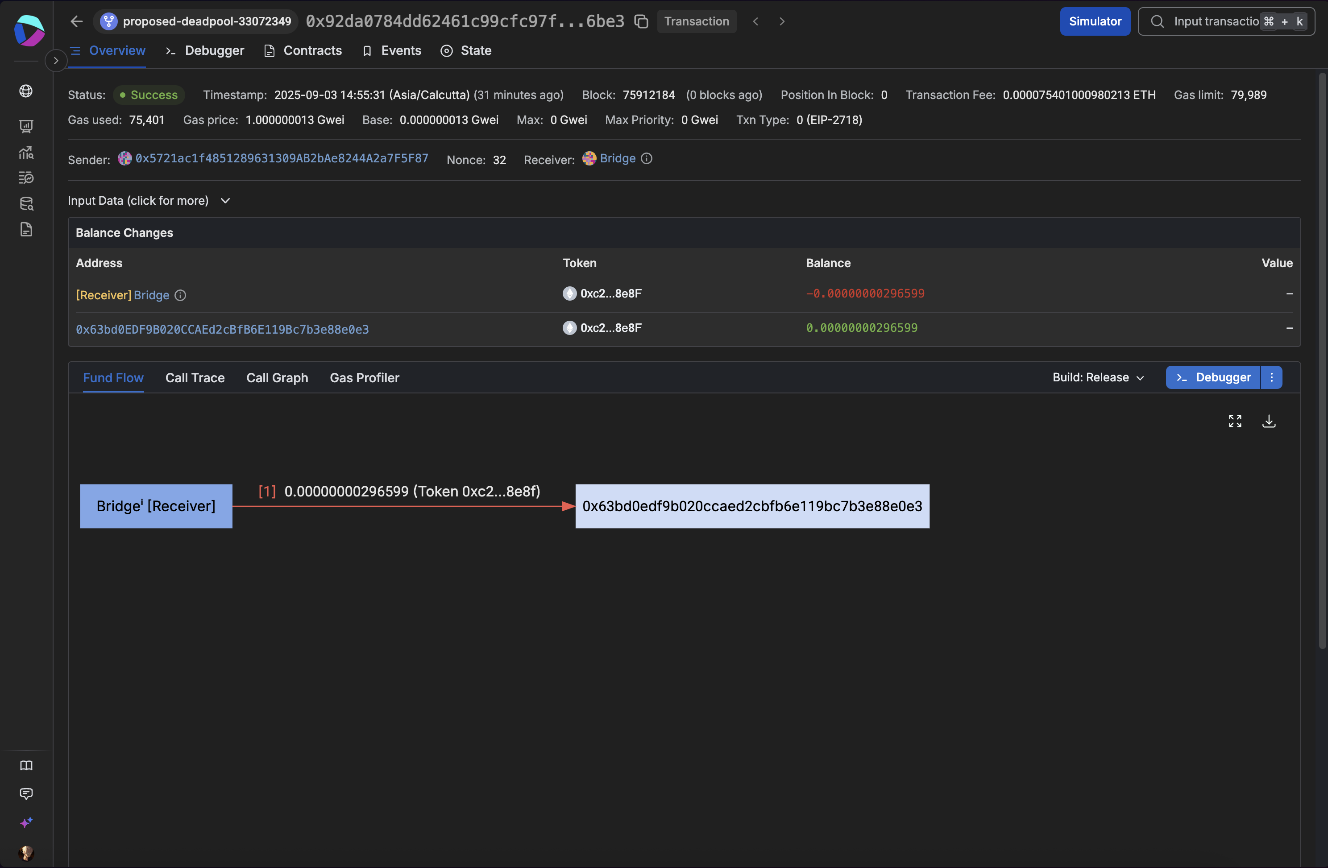Open the chart analytics sidebar icon
This screenshot has height=868, width=1328.
26,152
